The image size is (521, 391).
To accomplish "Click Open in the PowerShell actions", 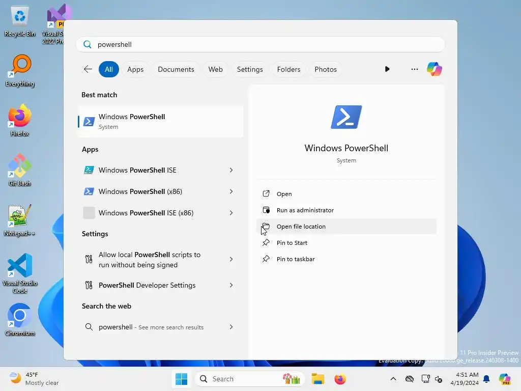I will (346, 194).
